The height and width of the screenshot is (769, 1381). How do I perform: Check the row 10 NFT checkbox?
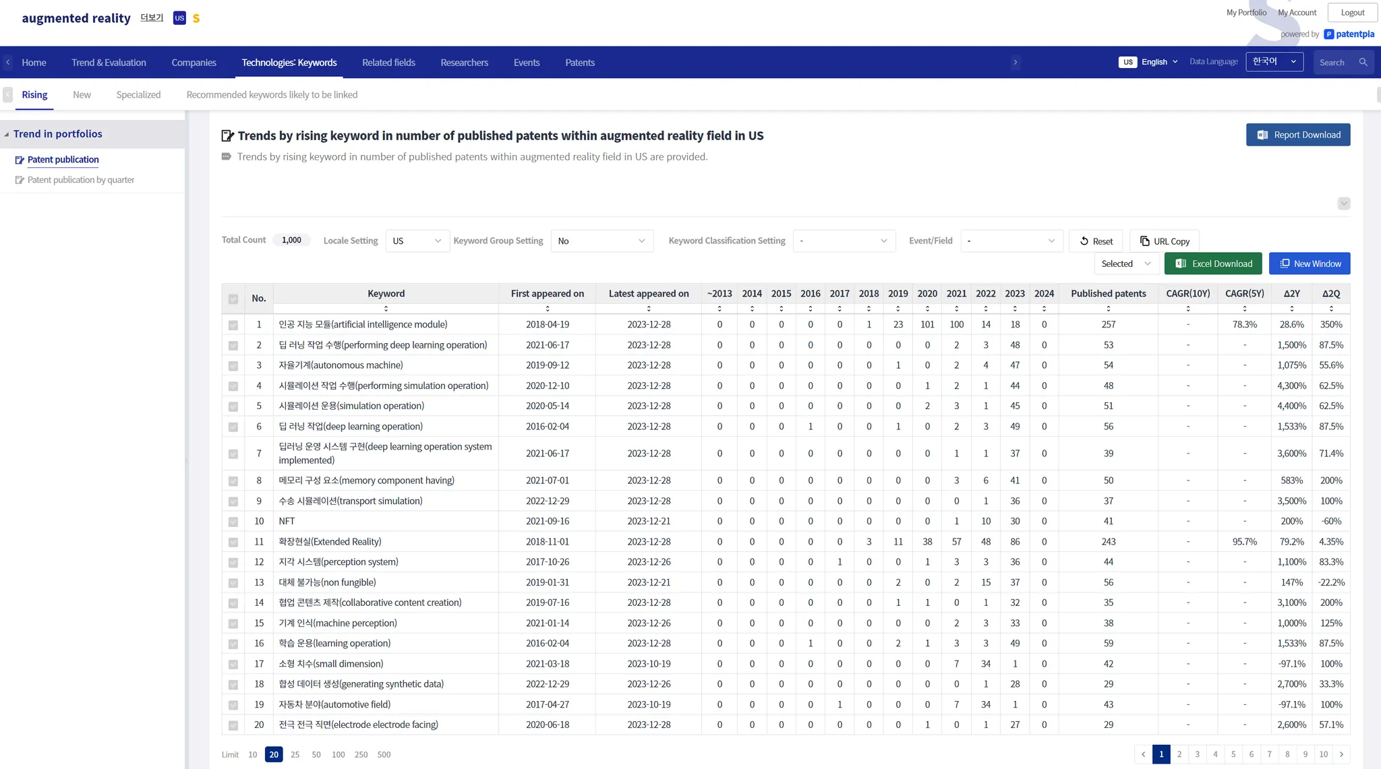click(x=233, y=522)
